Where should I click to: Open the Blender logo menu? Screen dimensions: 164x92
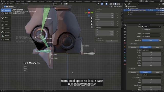coord(2,1)
